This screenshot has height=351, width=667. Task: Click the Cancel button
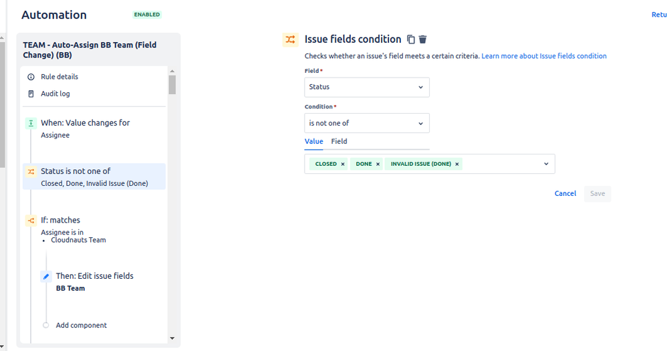click(565, 194)
